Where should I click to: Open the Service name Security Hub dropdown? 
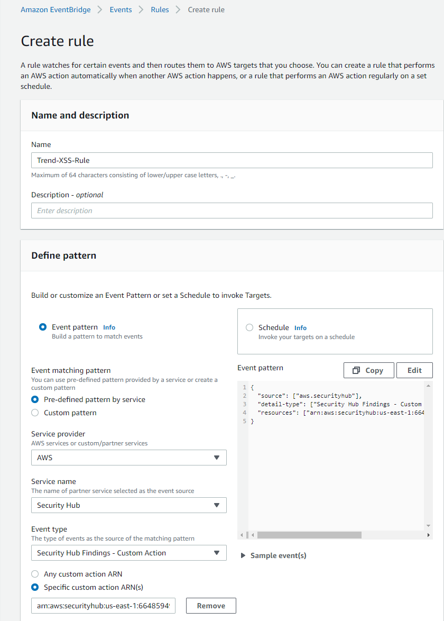[x=129, y=505]
